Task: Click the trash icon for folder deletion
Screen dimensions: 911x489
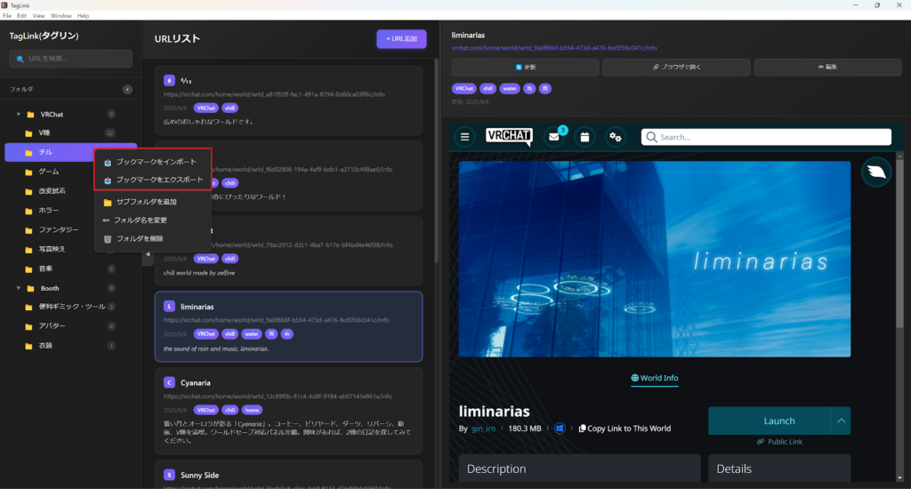Action: pyautogui.click(x=108, y=238)
